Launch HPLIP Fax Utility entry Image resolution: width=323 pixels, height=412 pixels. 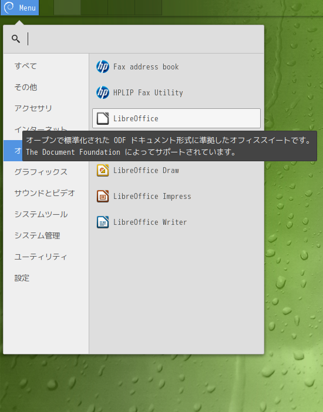coord(176,92)
